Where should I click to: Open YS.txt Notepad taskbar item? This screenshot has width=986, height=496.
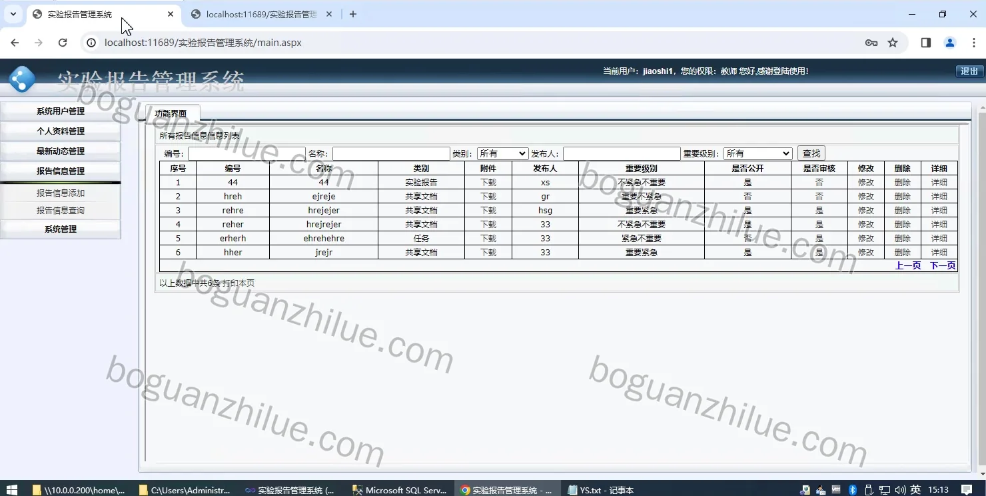[601, 490]
